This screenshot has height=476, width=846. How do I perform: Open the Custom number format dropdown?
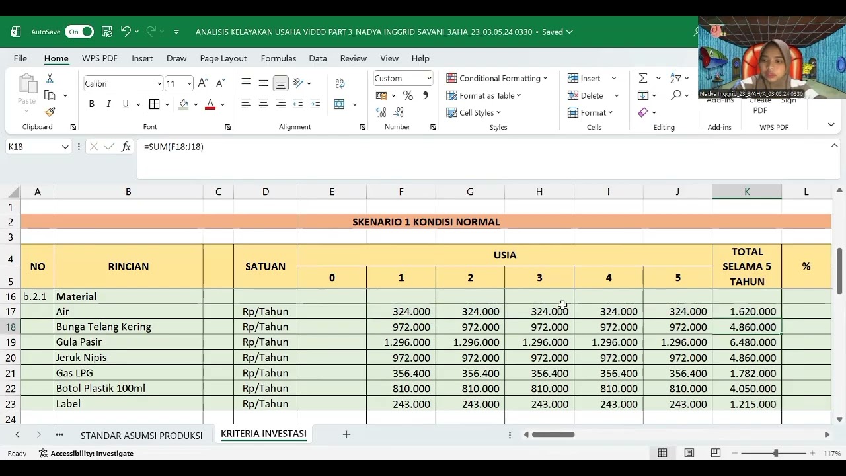click(x=428, y=79)
